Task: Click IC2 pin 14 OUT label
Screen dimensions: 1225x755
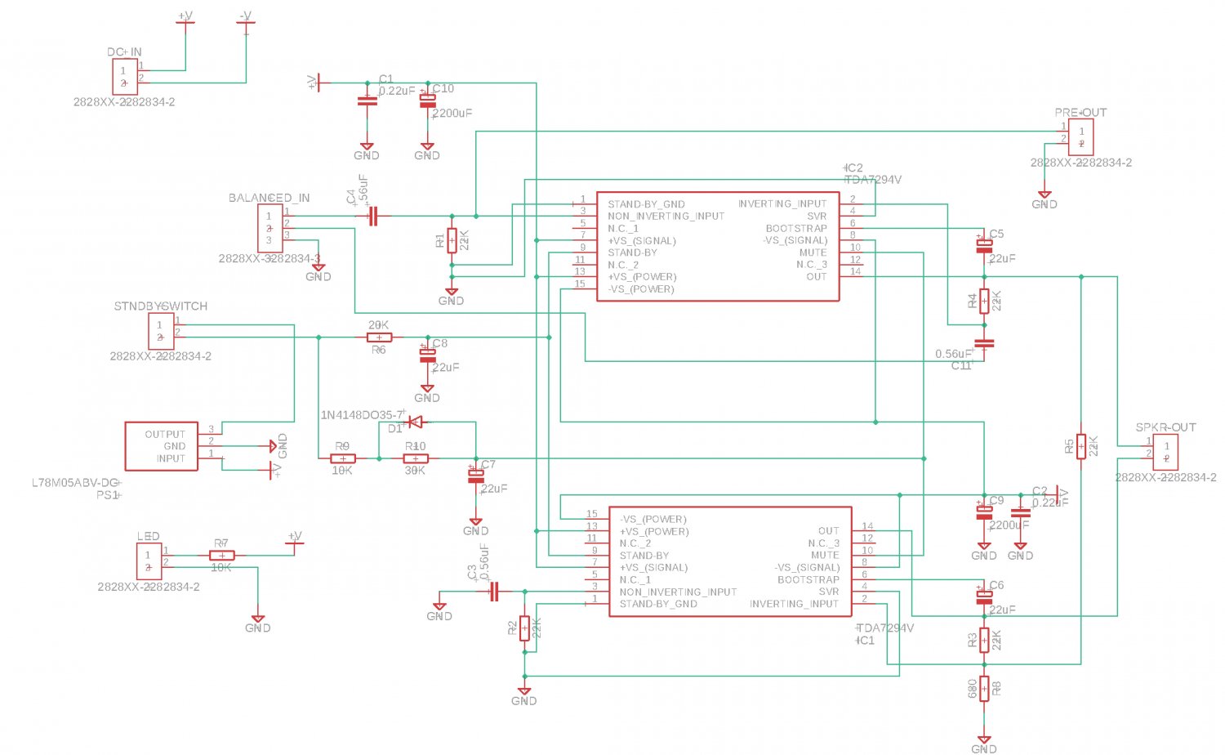Action: (817, 277)
